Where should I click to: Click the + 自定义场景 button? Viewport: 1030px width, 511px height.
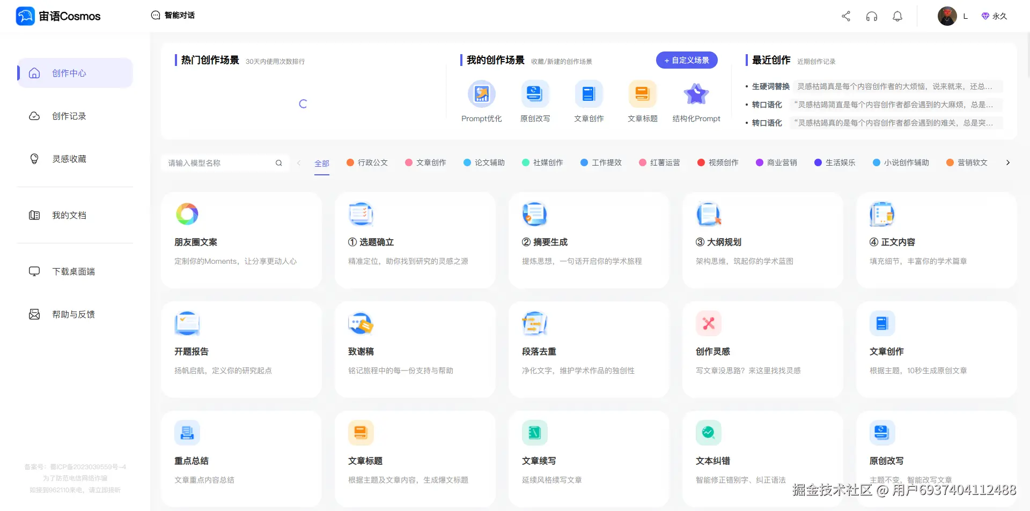coord(687,60)
